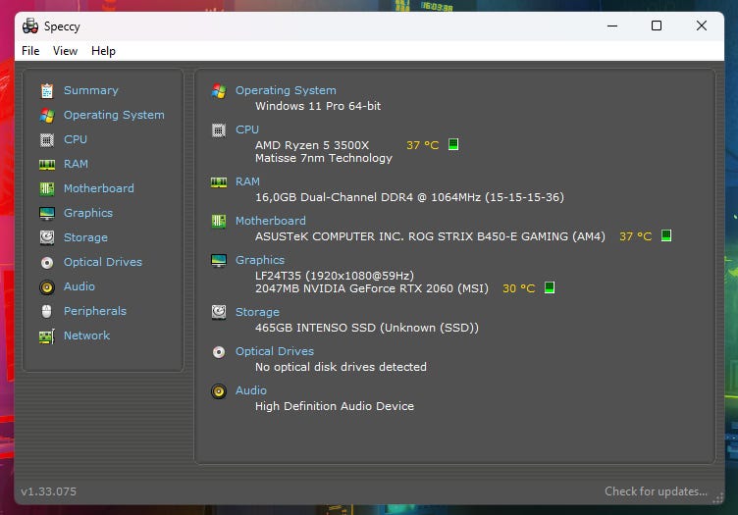Select Graphics in the left sidebar

87,213
